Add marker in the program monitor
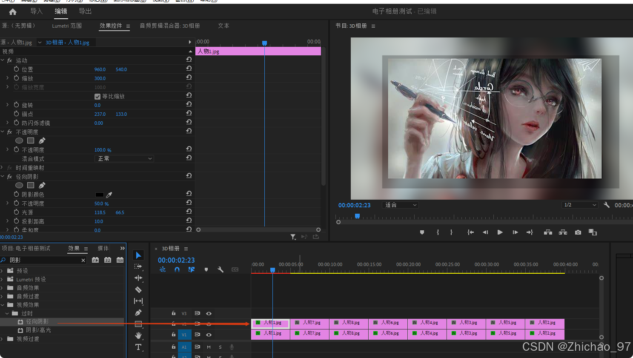This screenshot has width=633, height=358. click(422, 232)
